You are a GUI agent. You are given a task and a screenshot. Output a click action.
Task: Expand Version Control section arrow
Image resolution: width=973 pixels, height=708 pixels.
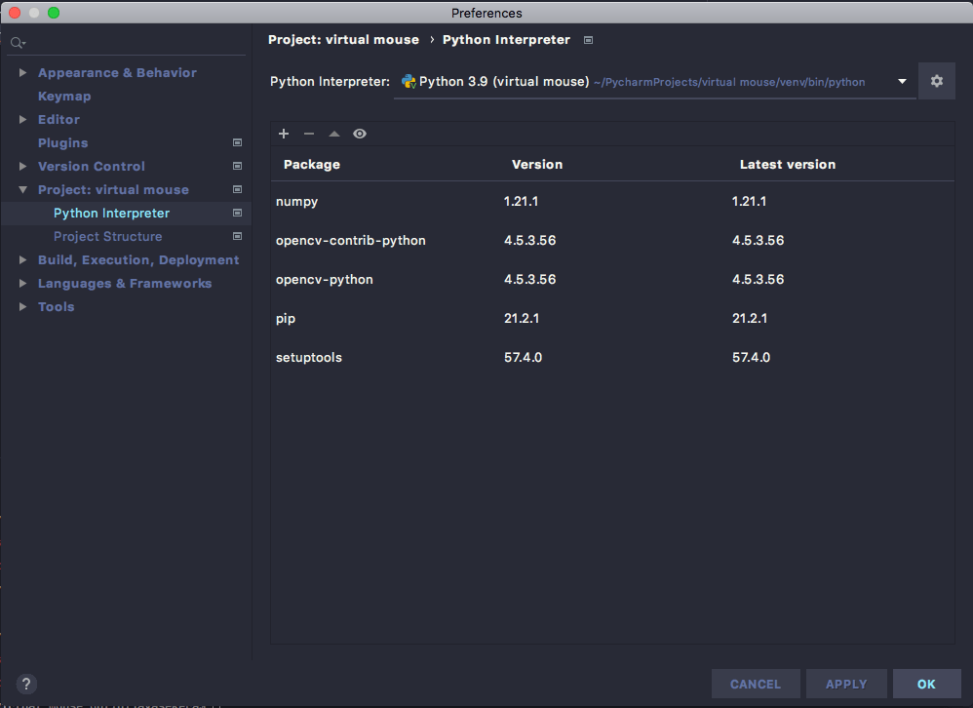[23, 167]
